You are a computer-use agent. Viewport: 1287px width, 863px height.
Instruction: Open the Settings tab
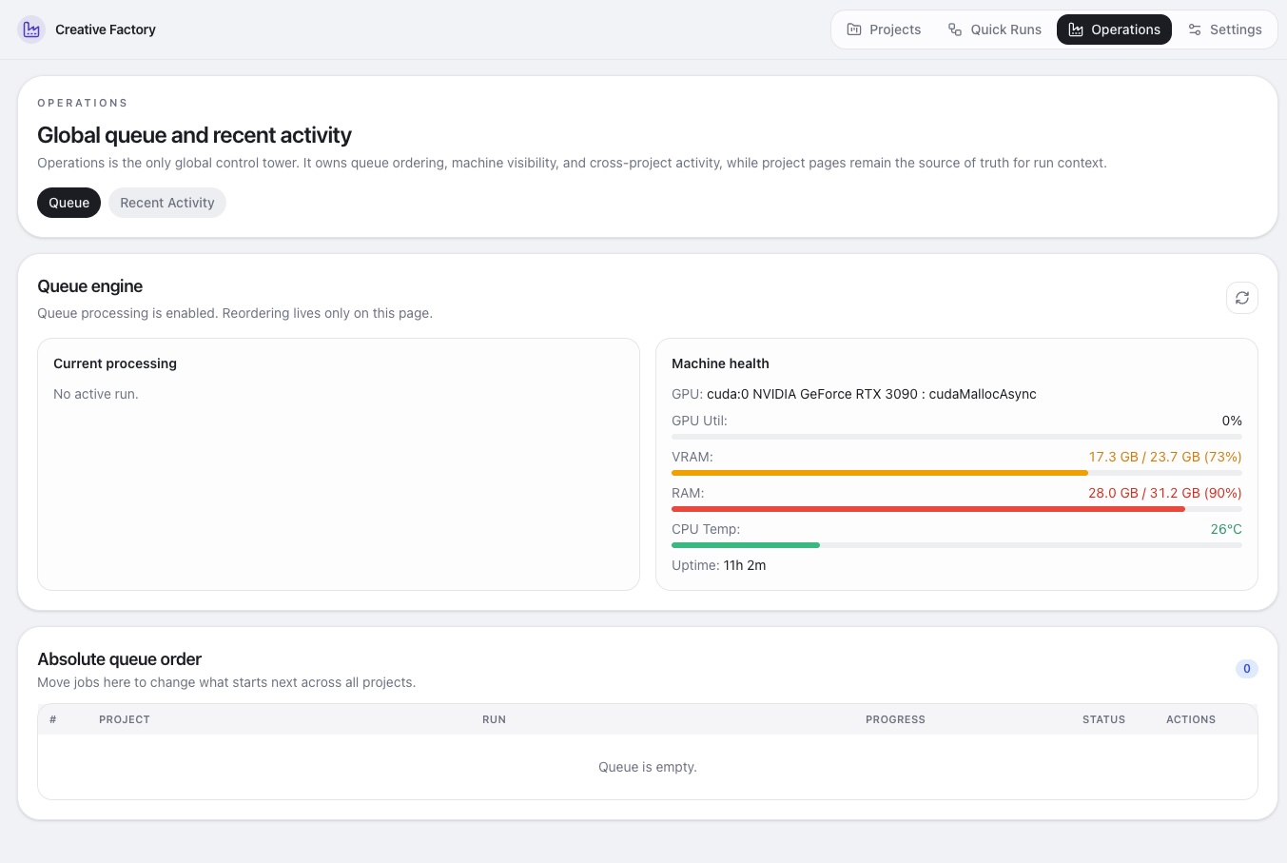(1224, 29)
